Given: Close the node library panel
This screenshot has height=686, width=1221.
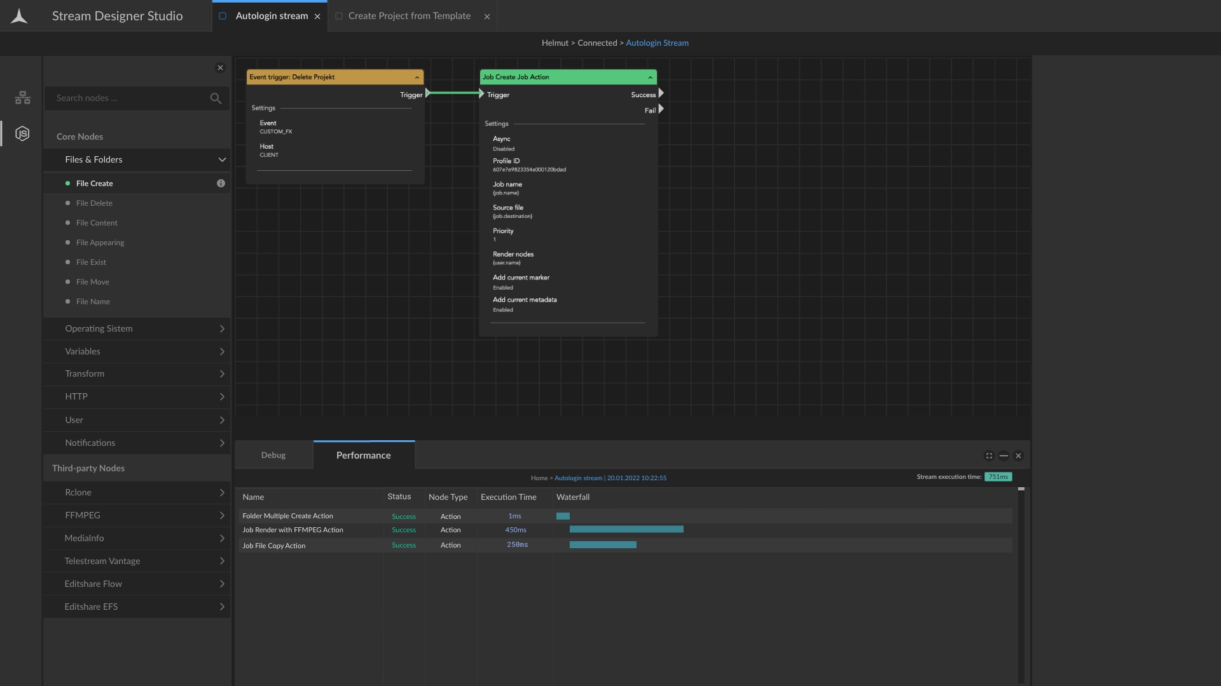Looking at the screenshot, I should (220, 68).
